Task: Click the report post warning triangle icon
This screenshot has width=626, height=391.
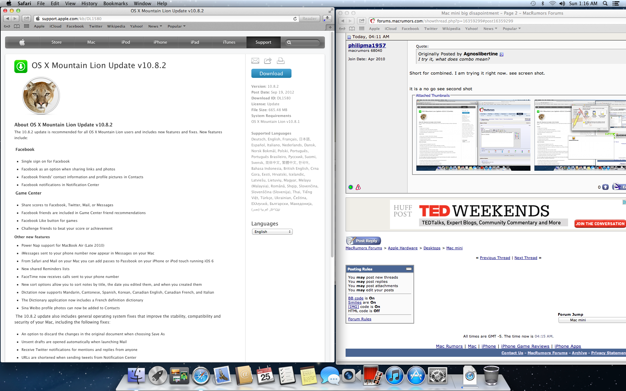Action: point(358,187)
